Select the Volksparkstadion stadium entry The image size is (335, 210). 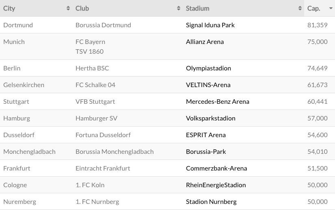[211, 118]
